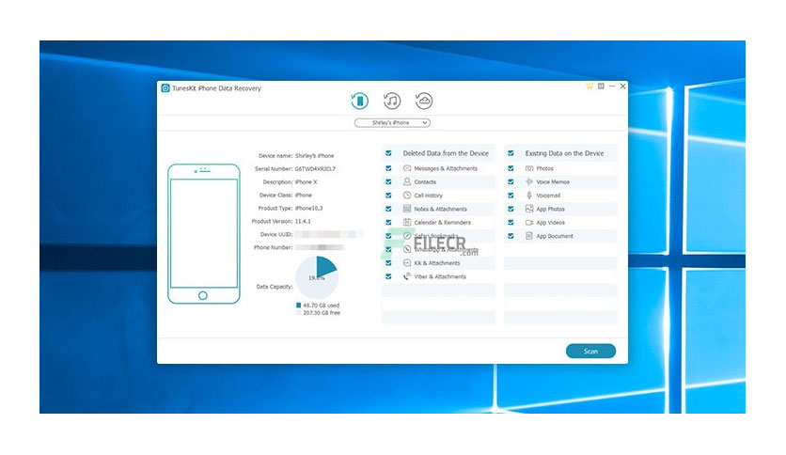This screenshot has height=455, width=786.
Task: Click the Voicemail microphone icon
Action: click(528, 195)
